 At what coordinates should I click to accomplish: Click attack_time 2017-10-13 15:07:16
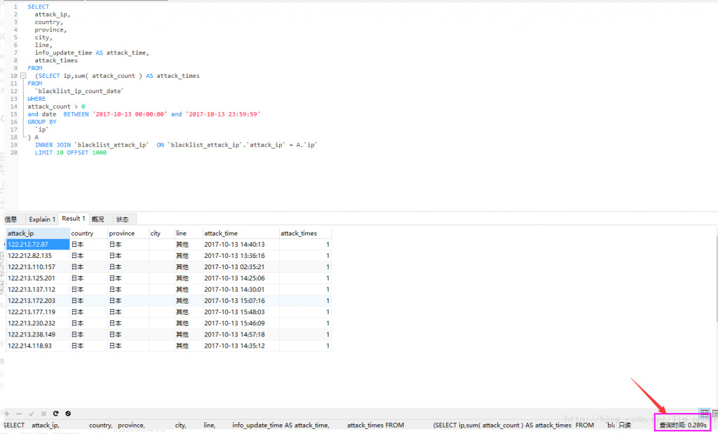tap(241, 301)
